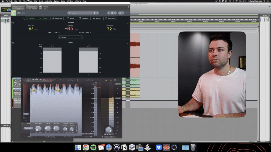Click the Lookahead knob

(x=38, y=128)
